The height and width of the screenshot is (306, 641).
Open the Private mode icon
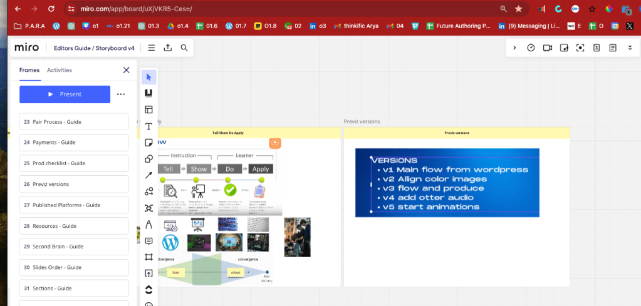pyautogui.click(x=564, y=48)
